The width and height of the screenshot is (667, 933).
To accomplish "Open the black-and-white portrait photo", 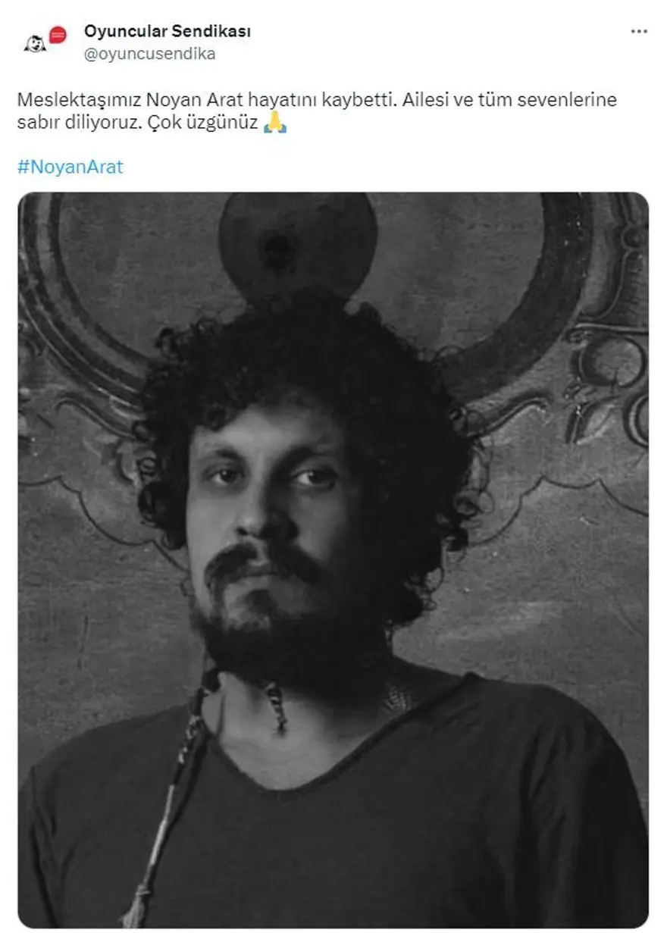I will [x=333, y=560].
